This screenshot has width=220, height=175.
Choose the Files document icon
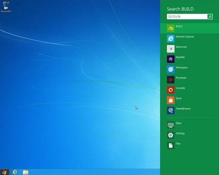point(171,145)
